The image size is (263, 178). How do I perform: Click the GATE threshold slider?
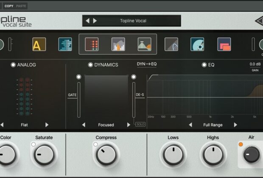coord(79,100)
